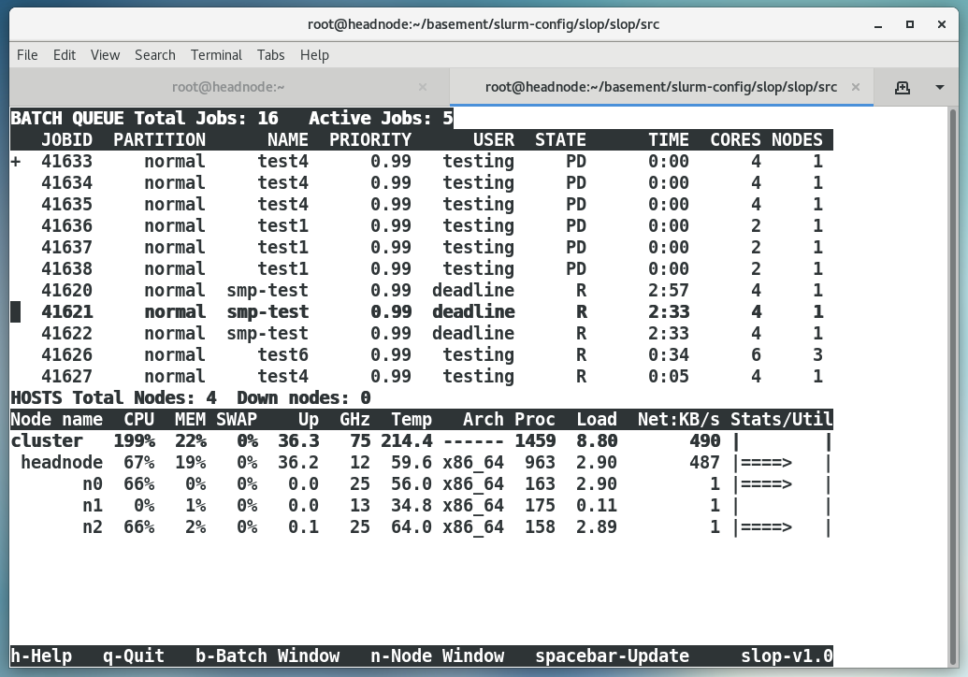Click the plus marker beside job 41633
The width and height of the screenshot is (968, 677).
coord(15,161)
